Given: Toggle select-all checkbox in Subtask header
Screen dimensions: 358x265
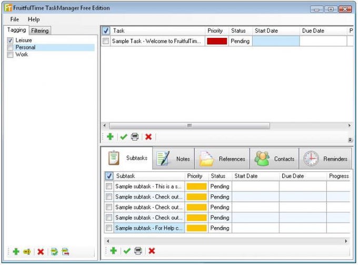Looking at the screenshot, I should [109, 176].
